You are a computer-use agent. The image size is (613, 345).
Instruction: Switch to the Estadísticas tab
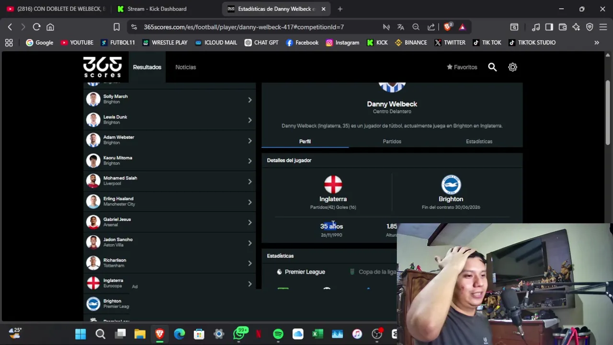click(x=479, y=141)
